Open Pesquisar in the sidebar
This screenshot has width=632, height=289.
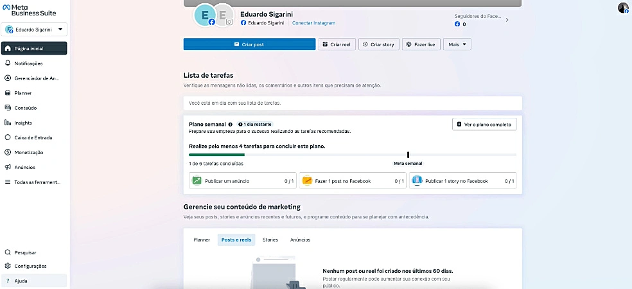tap(34, 253)
